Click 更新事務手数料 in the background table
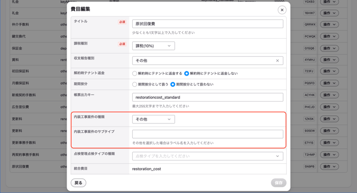The image size is (357, 193). point(23,143)
